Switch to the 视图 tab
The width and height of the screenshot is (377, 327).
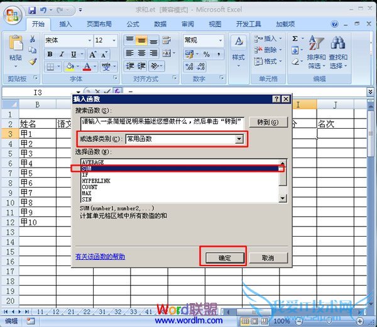point(215,24)
